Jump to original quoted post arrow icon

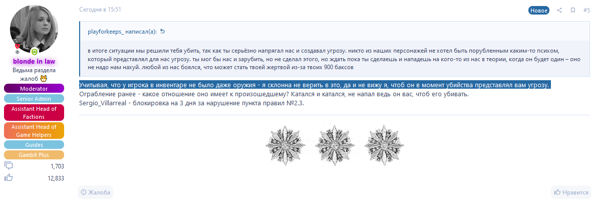click(162, 32)
